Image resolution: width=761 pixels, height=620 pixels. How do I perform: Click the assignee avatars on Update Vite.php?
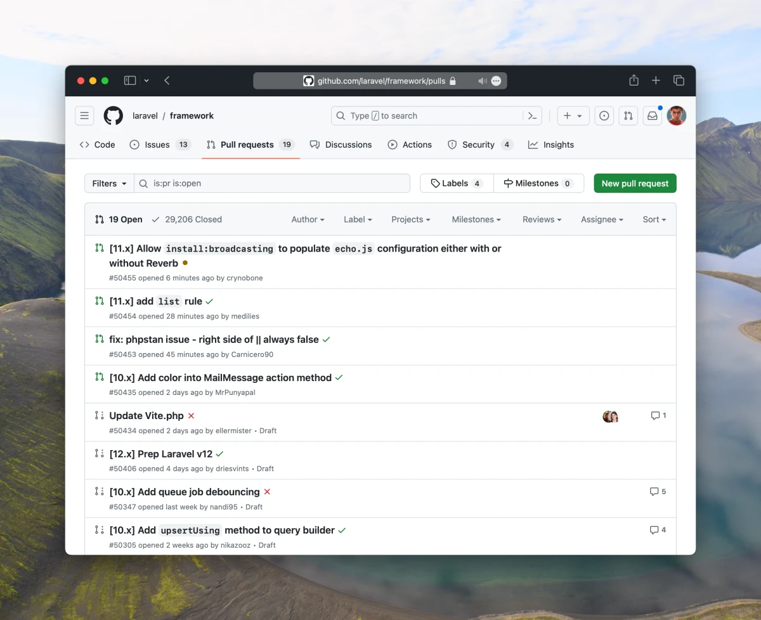(610, 417)
